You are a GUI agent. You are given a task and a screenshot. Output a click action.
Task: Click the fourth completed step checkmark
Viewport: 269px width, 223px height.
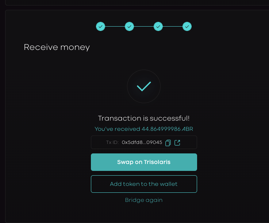[x=187, y=26]
